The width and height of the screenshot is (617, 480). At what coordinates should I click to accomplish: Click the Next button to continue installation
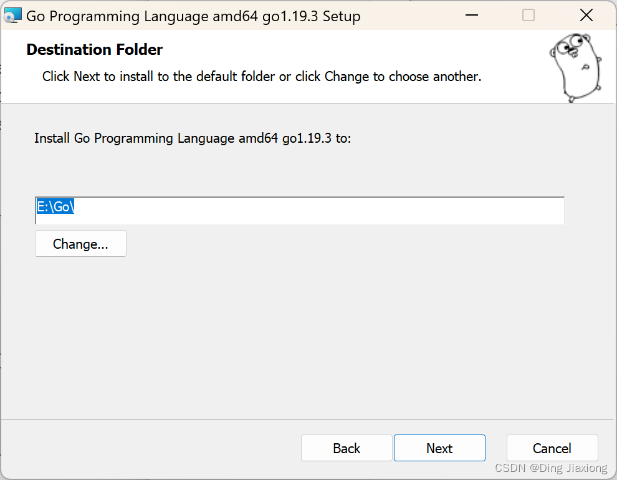pyautogui.click(x=439, y=448)
